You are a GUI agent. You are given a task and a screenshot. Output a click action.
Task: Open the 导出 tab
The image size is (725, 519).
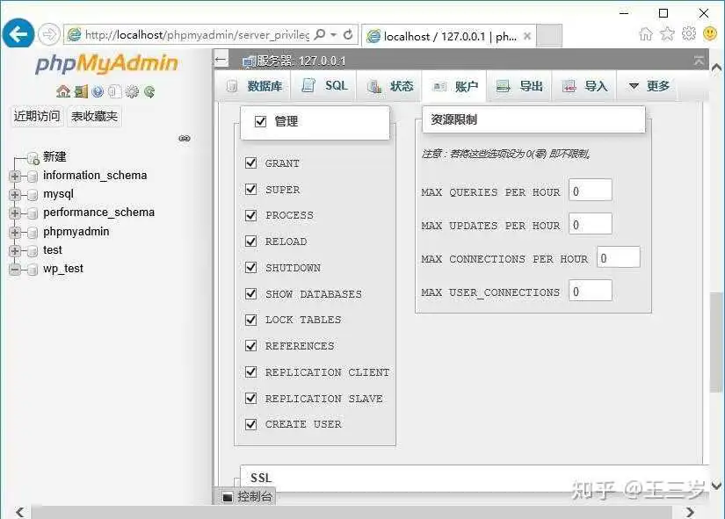click(x=519, y=86)
